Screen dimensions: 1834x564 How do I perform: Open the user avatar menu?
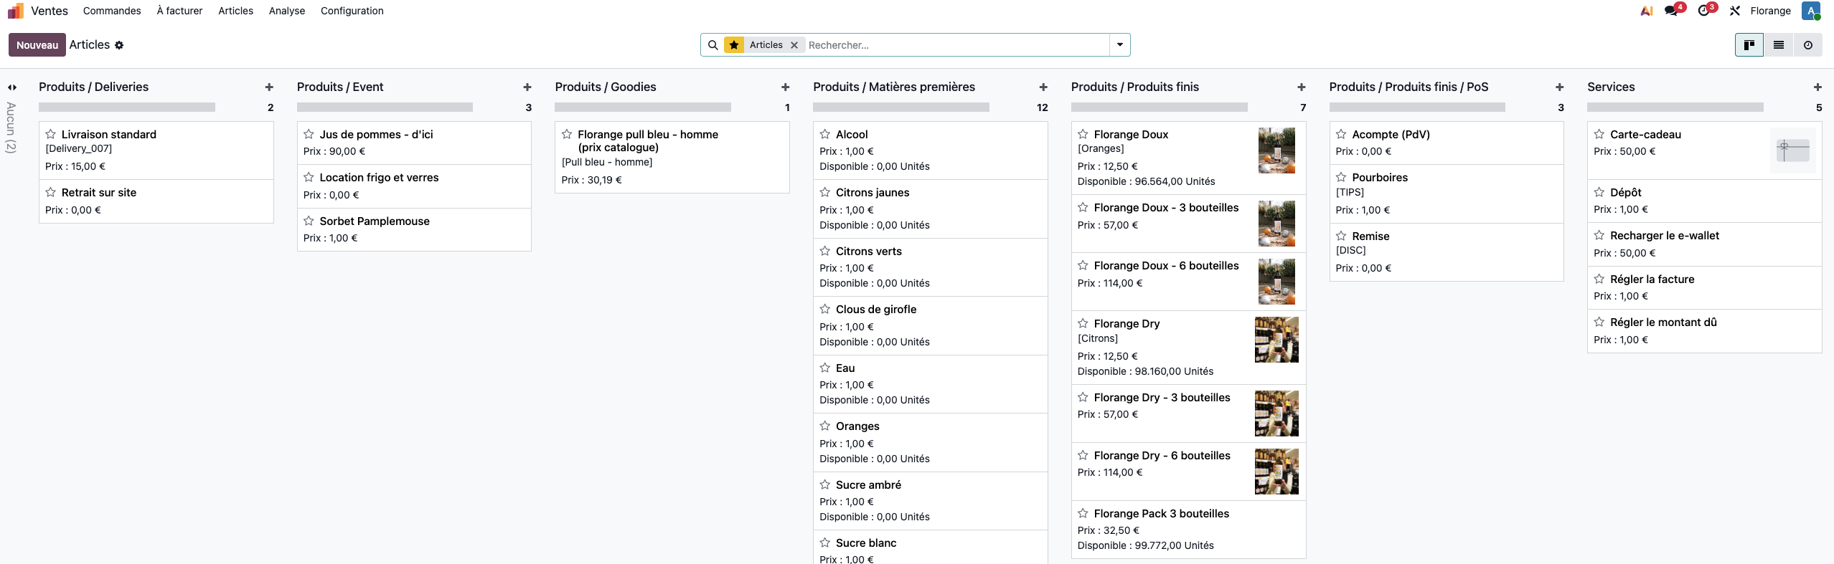tap(1811, 11)
